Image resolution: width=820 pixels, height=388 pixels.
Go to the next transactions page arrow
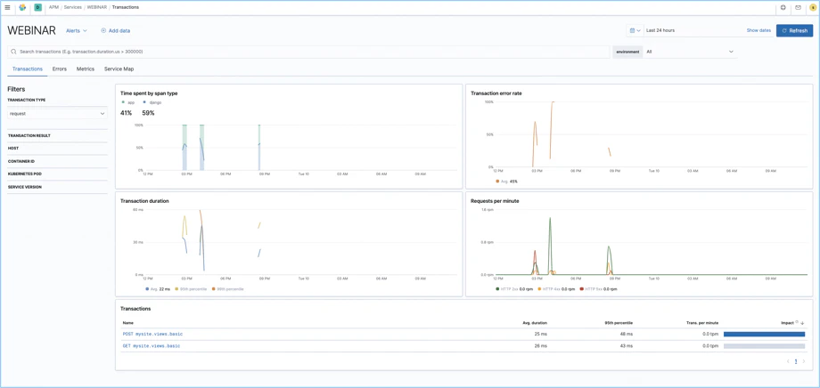click(804, 361)
